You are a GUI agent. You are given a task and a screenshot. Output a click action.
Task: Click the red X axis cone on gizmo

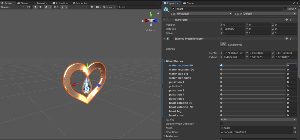pos(147,20)
